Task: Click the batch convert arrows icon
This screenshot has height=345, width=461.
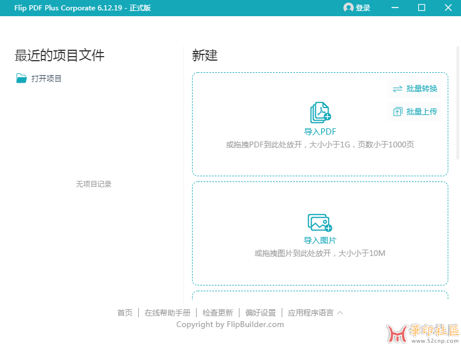Action: click(x=397, y=88)
